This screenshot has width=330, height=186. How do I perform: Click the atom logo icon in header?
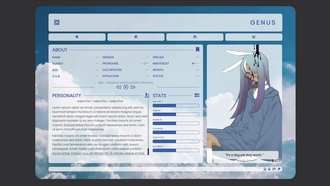click(57, 22)
